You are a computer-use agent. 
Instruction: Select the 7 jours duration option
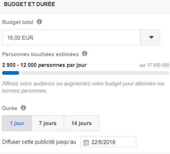[48, 123]
